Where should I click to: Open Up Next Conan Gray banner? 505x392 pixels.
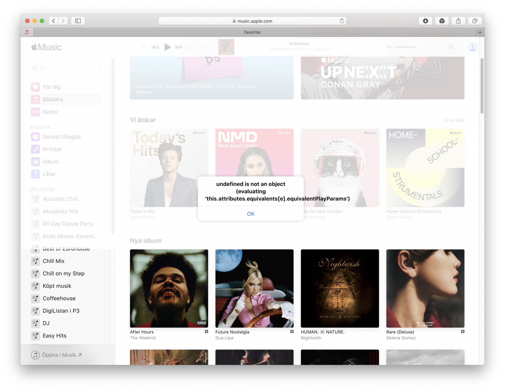tap(382, 78)
